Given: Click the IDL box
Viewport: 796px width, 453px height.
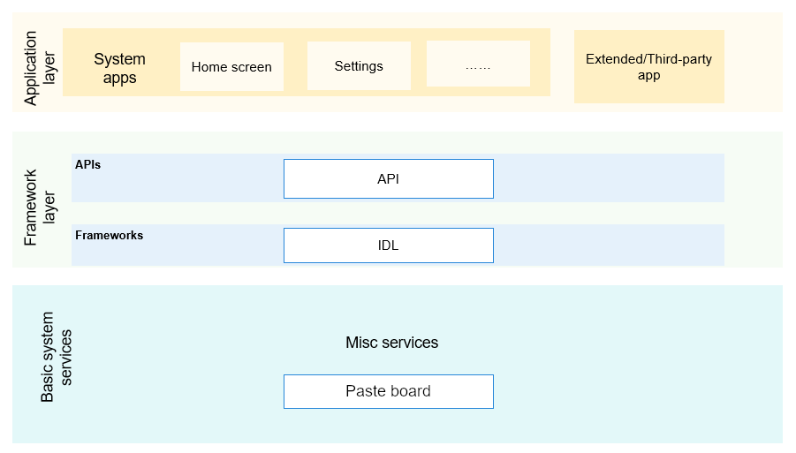Looking at the screenshot, I should point(389,245).
